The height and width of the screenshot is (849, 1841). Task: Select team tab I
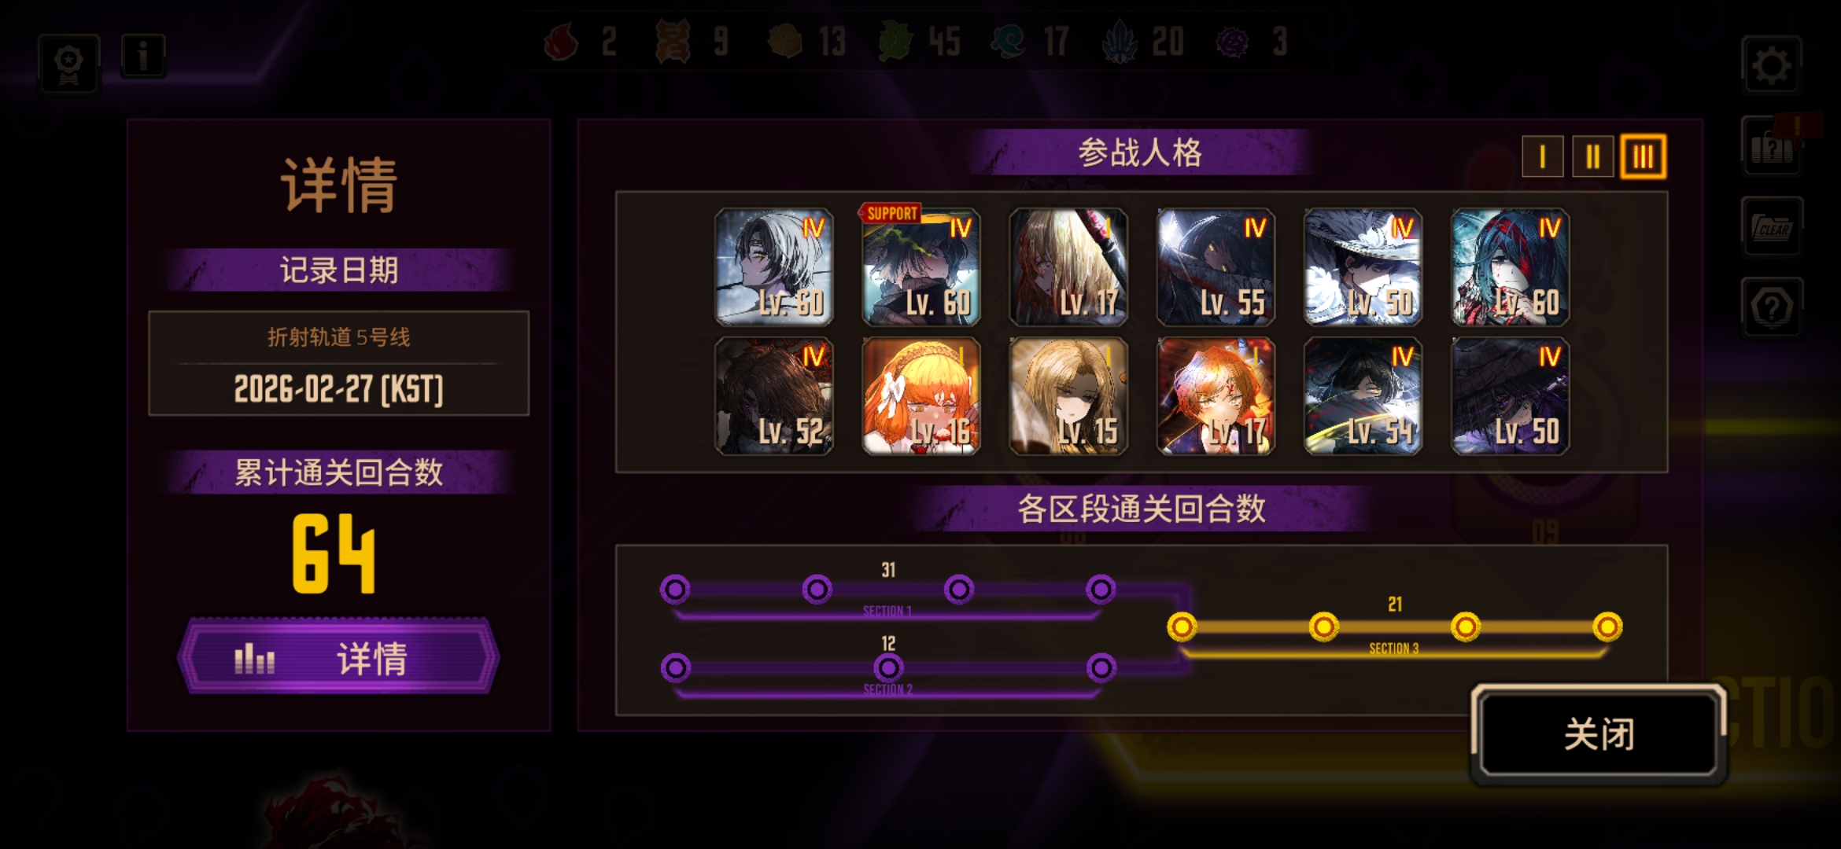click(1542, 156)
